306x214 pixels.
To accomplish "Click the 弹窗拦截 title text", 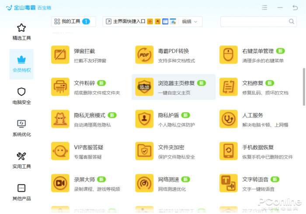I will (84, 51).
